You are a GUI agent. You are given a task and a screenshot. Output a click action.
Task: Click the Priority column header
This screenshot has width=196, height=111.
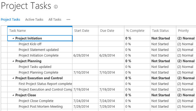(x=186, y=31)
